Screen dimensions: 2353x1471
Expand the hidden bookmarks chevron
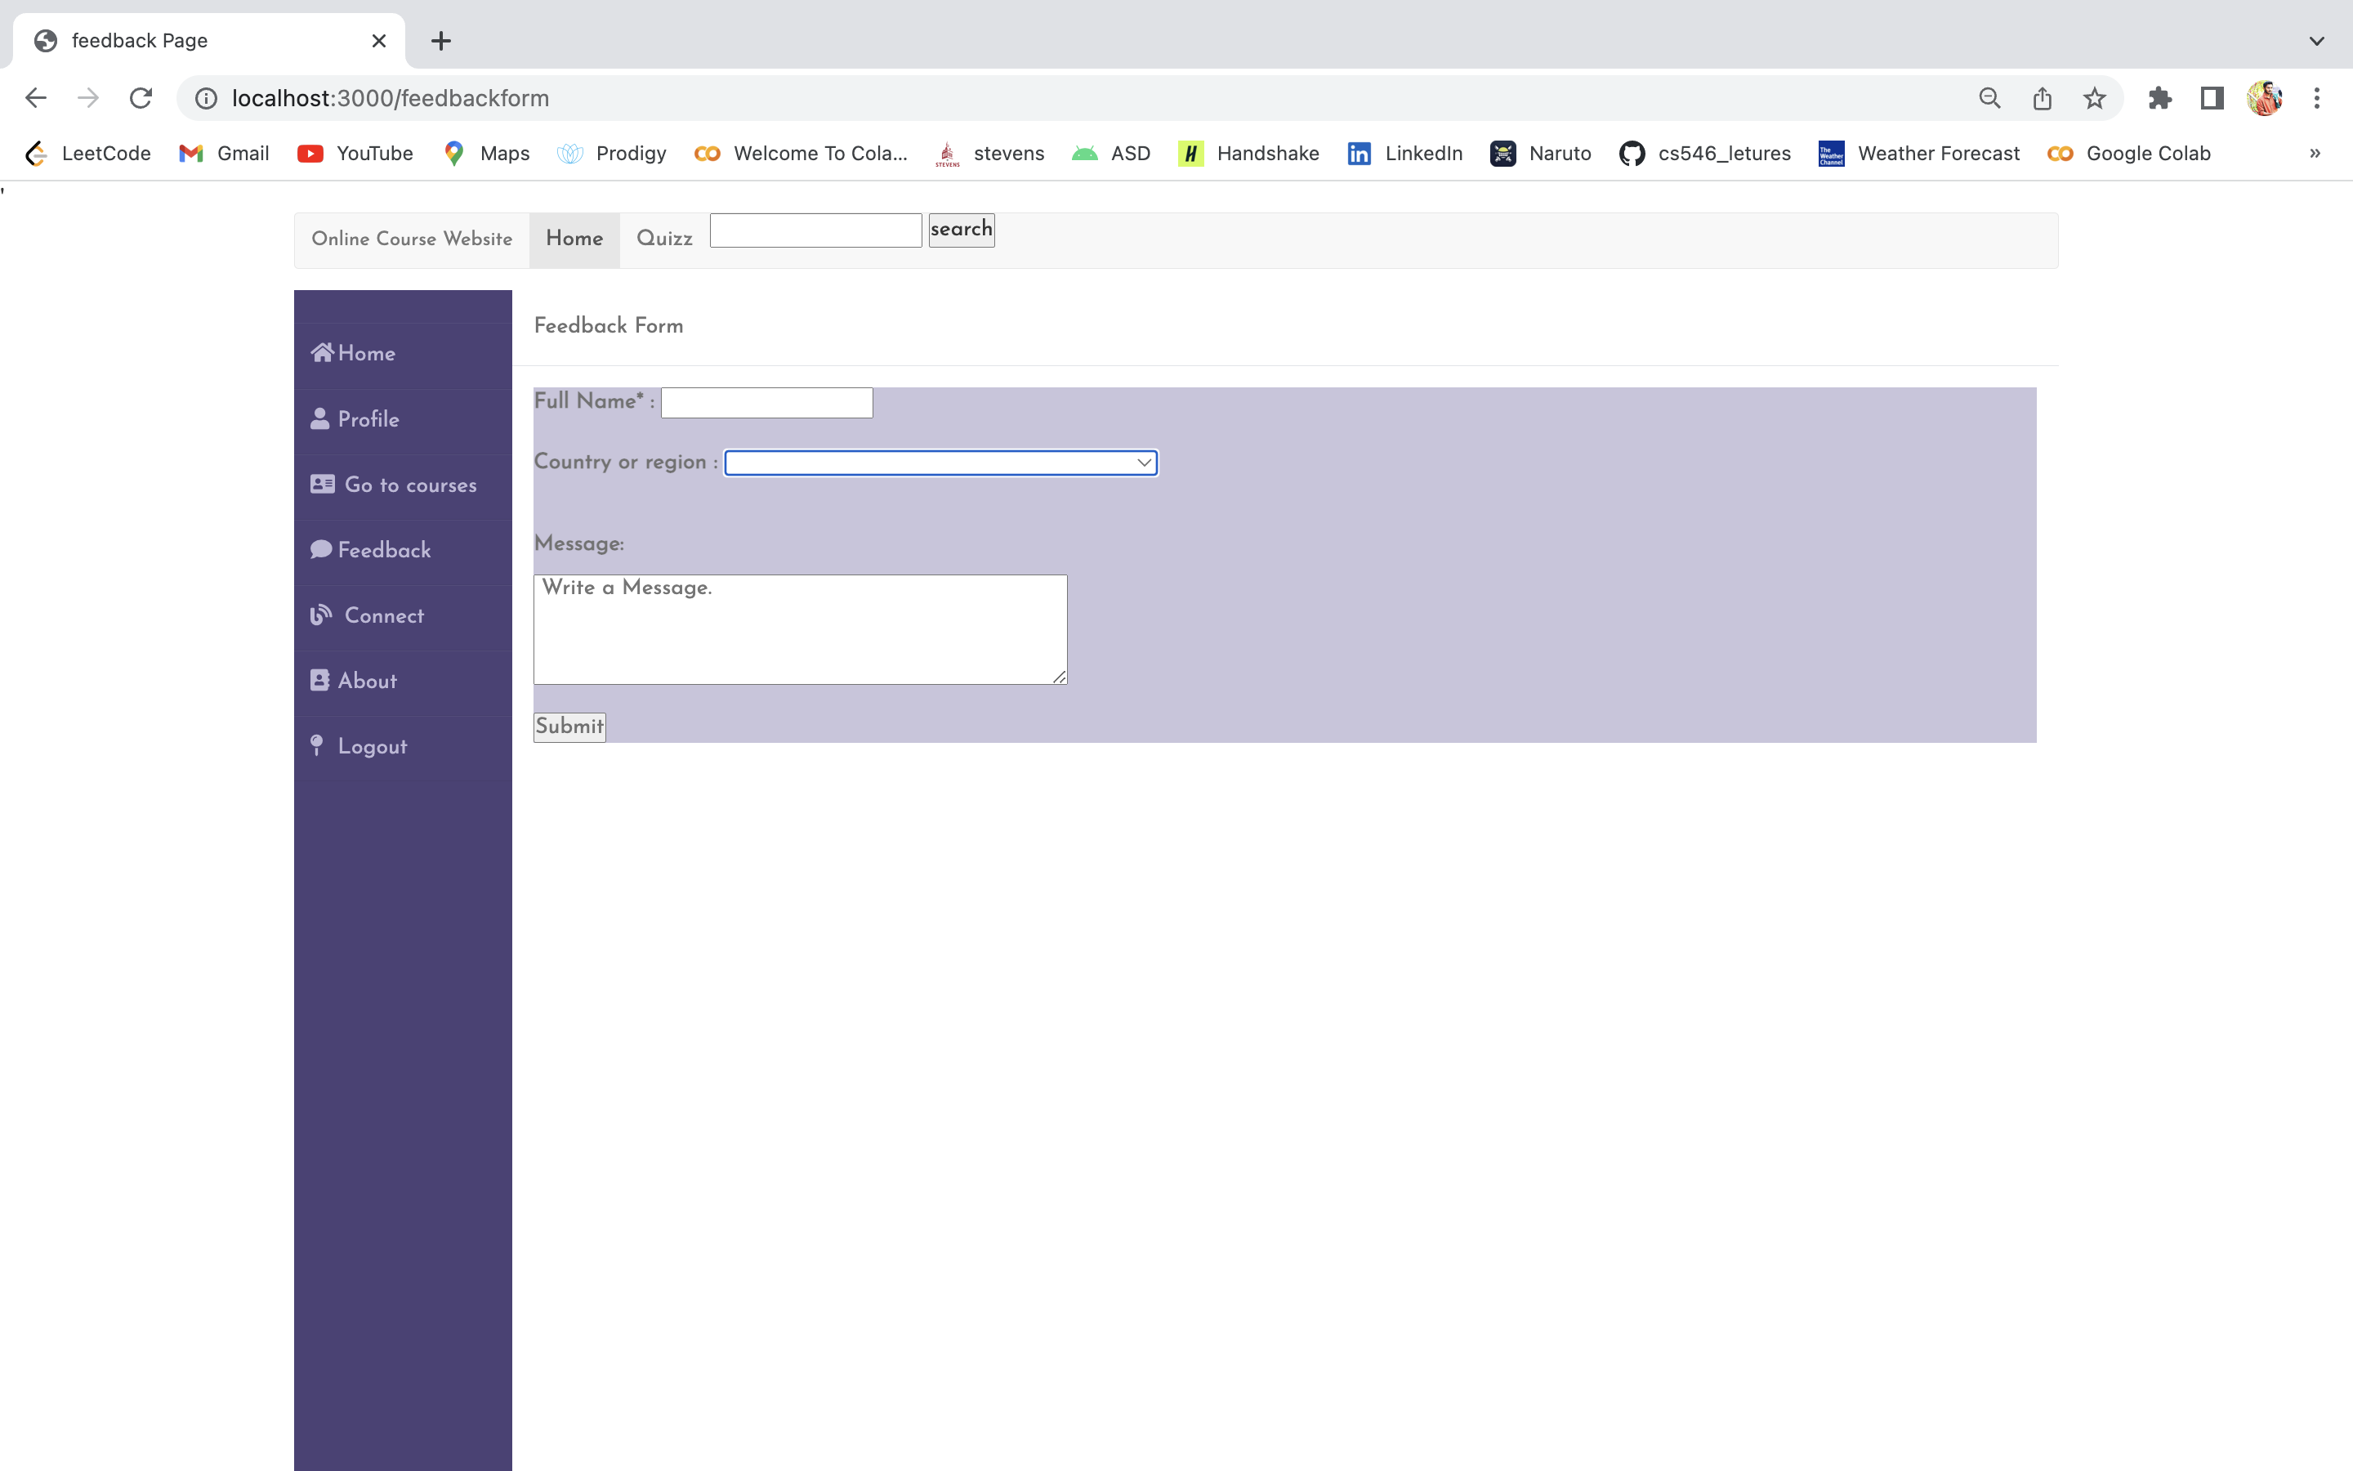click(x=2315, y=154)
